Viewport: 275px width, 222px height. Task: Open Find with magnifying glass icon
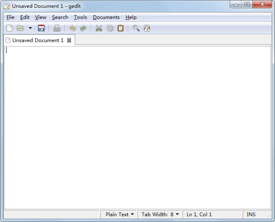click(x=136, y=28)
